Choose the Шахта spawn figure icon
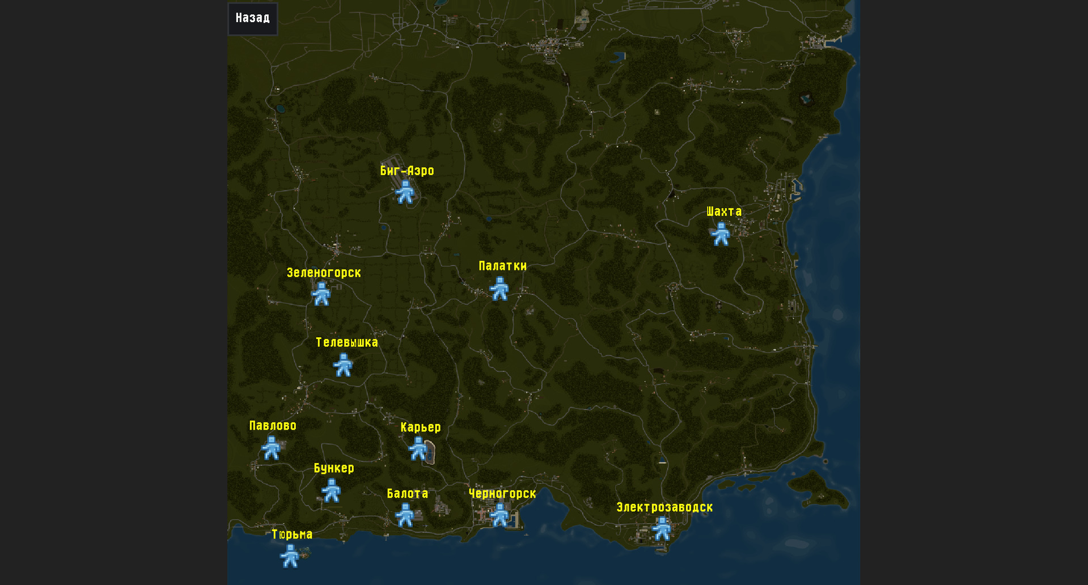The image size is (1088, 585). pyautogui.click(x=721, y=234)
